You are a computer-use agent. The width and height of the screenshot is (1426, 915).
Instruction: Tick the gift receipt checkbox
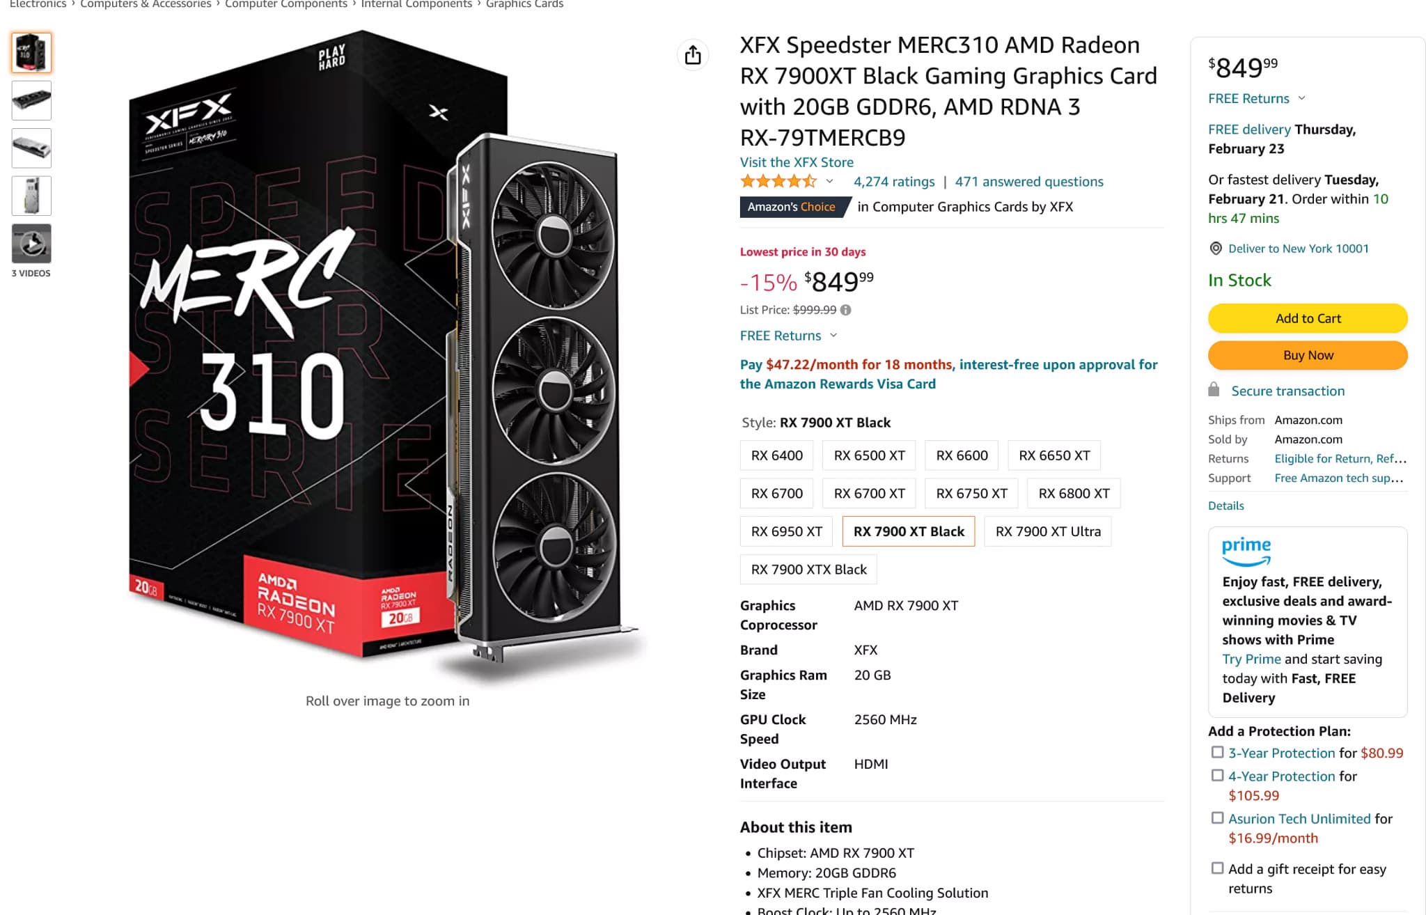1217,868
